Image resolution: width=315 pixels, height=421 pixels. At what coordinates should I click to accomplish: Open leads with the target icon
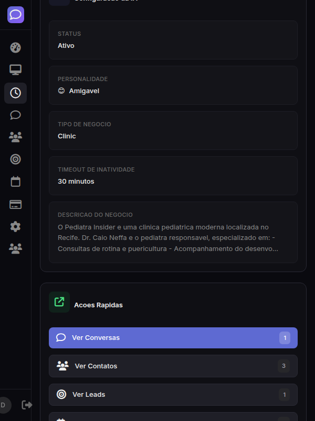[15, 159]
